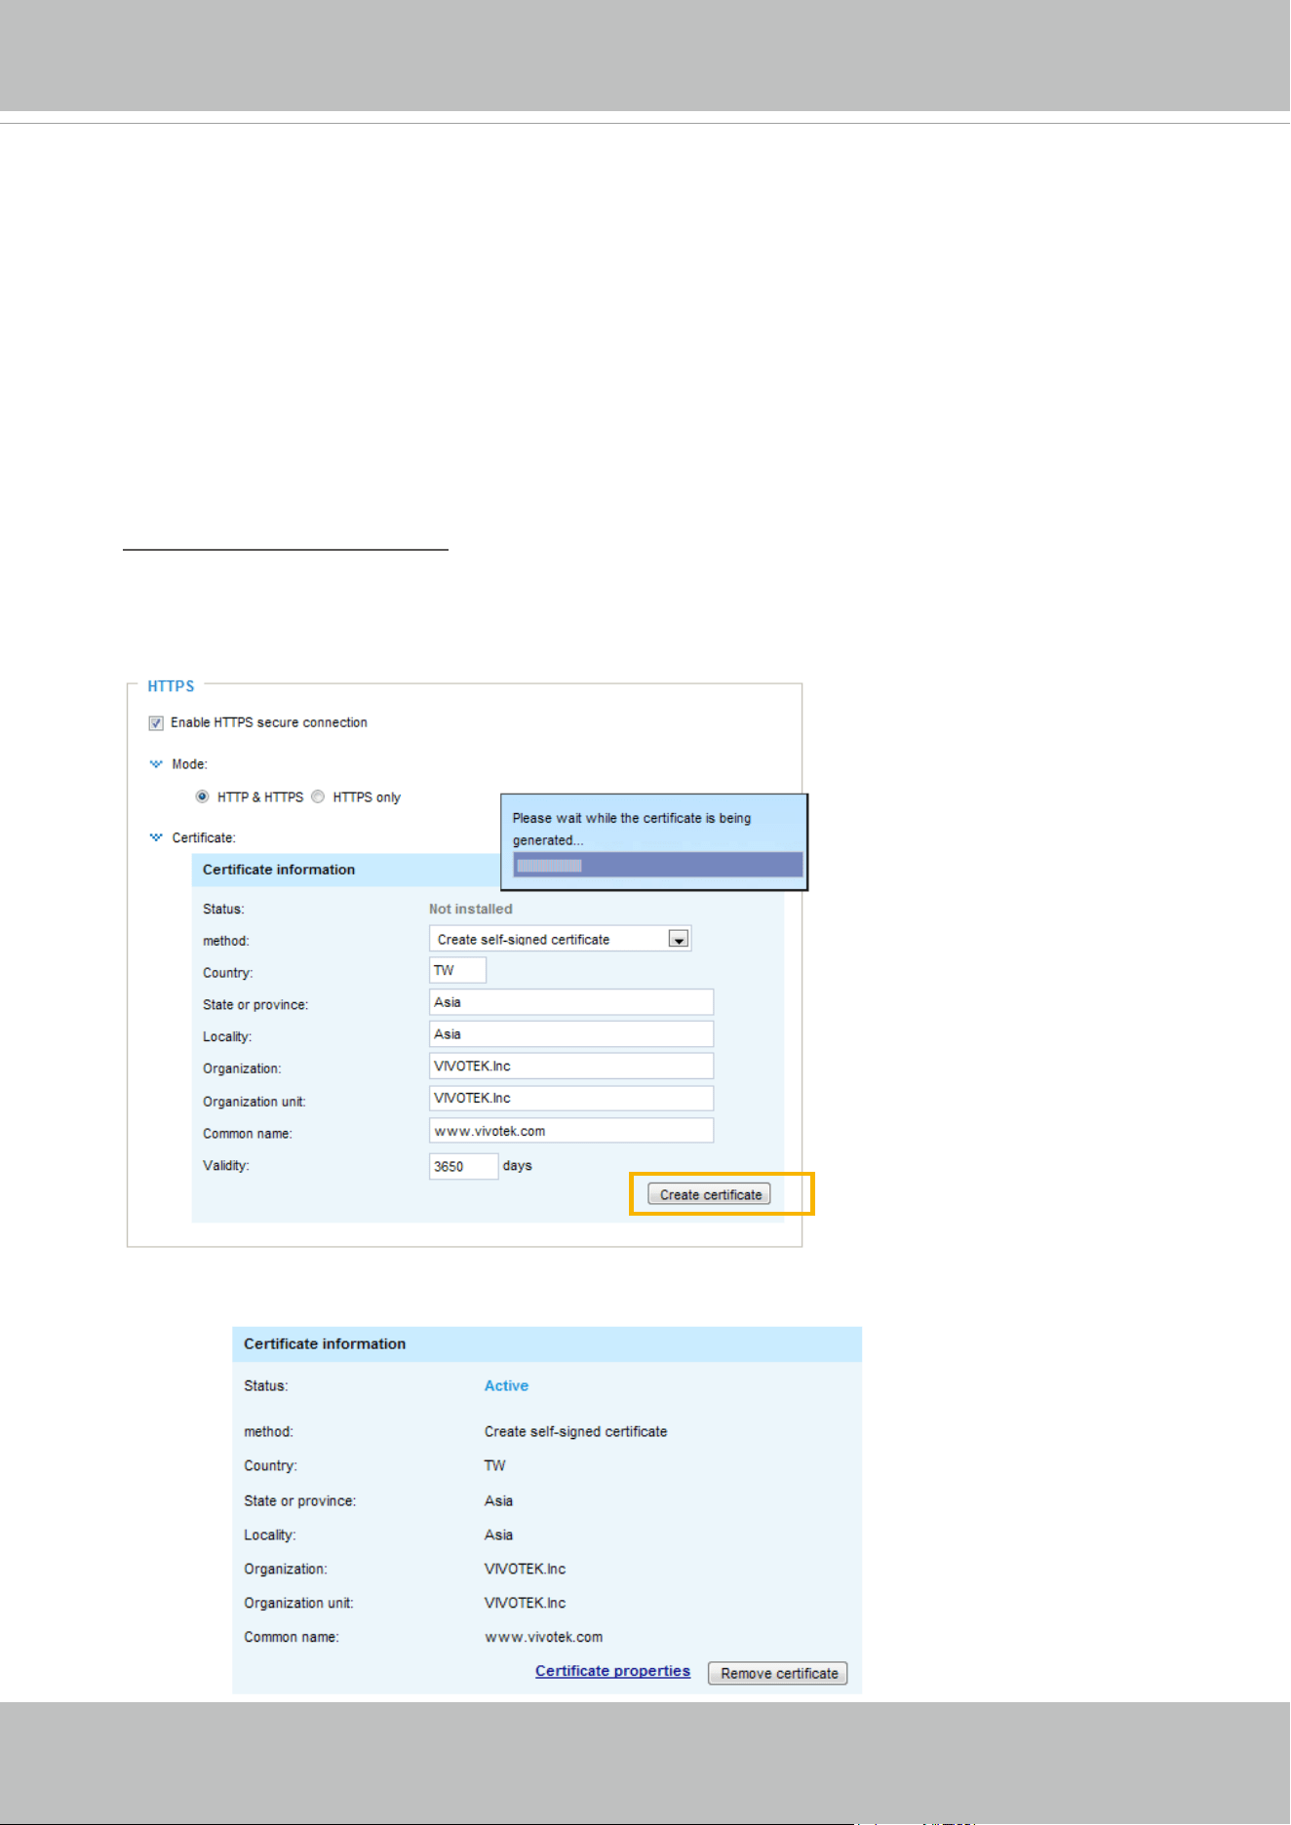Open the Certificate properties link
This screenshot has width=1291, height=1825.
(x=612, y=1671)
